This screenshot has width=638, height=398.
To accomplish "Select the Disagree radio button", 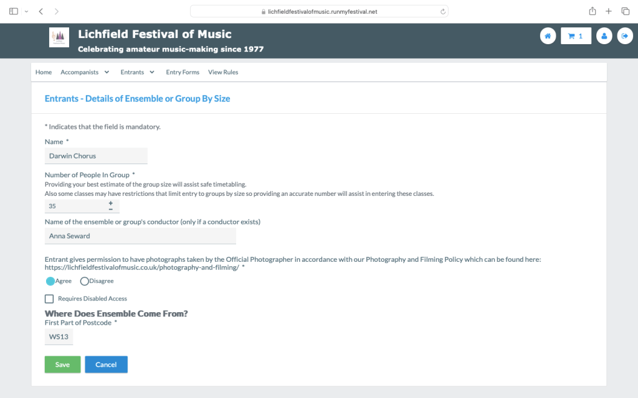I will [x=85, y=281].
